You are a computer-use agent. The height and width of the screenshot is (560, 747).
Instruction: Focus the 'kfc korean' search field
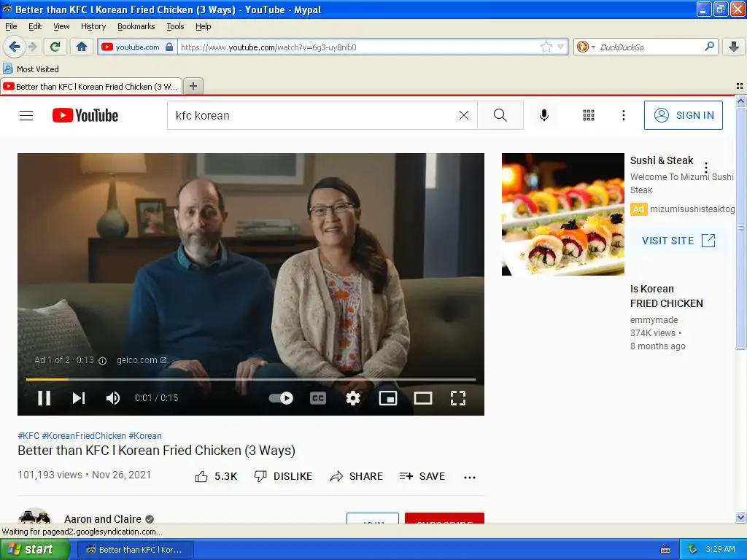click(x=314, y=115)
